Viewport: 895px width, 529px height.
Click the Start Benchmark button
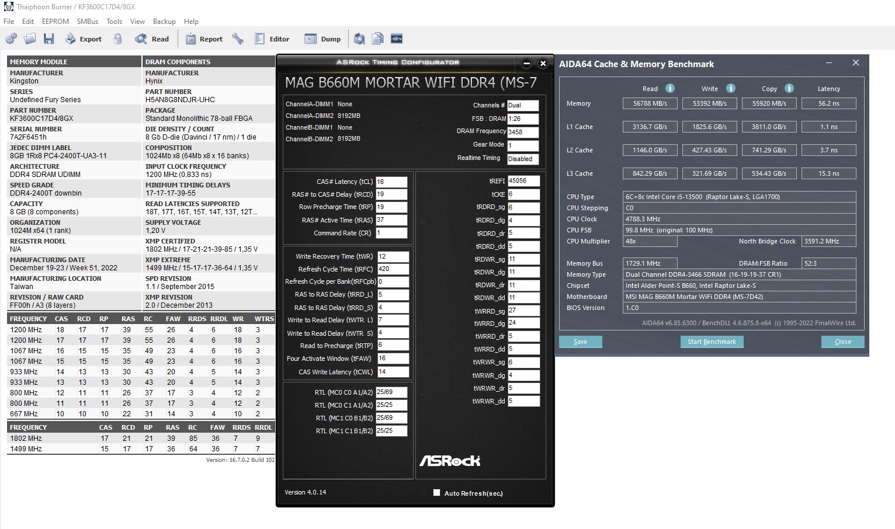712,342
